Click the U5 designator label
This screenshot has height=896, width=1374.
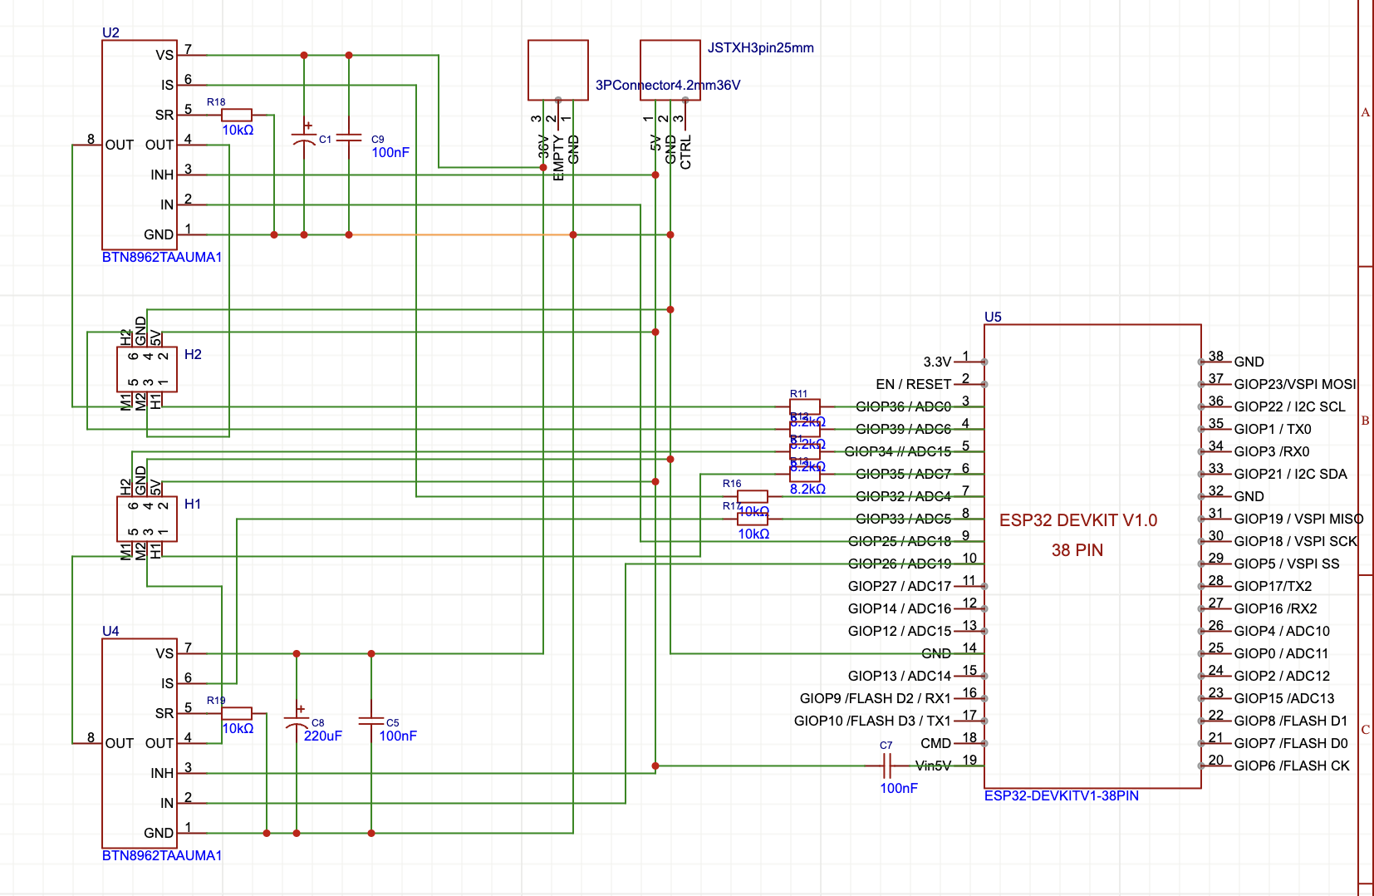[x=993, y=317]
